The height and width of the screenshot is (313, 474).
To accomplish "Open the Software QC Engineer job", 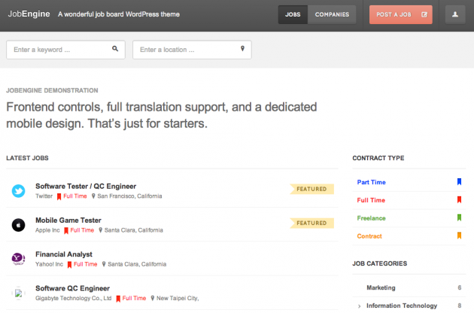I will coord(72,288).
